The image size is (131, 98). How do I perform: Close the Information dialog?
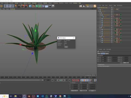(74, 38)
